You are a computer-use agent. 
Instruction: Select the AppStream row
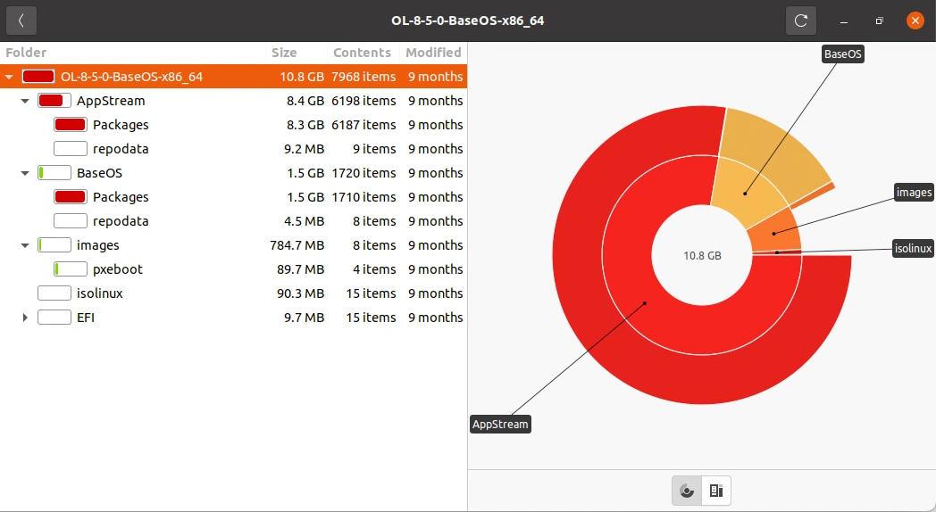[233, 101]
